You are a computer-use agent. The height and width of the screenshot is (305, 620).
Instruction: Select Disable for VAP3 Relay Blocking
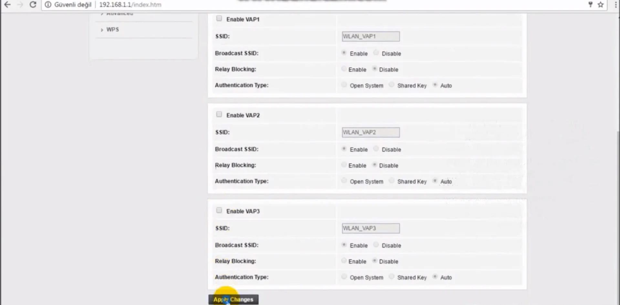(x=375, y=260)
